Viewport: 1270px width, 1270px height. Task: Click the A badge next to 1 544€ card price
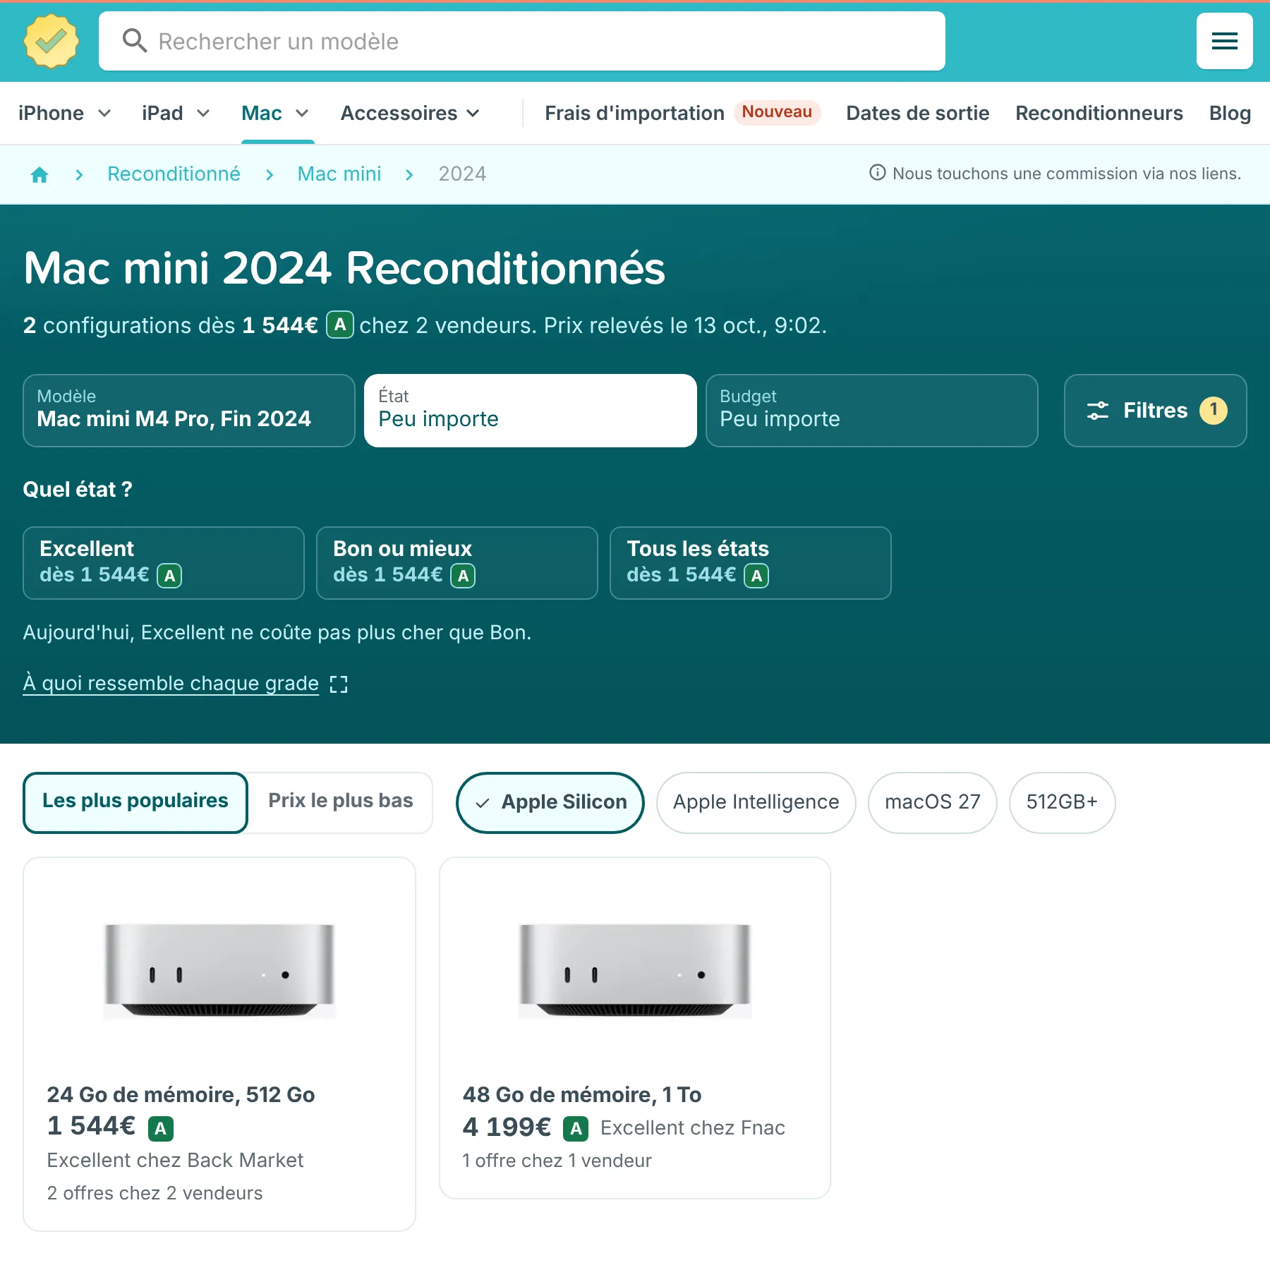point(161,1128)
